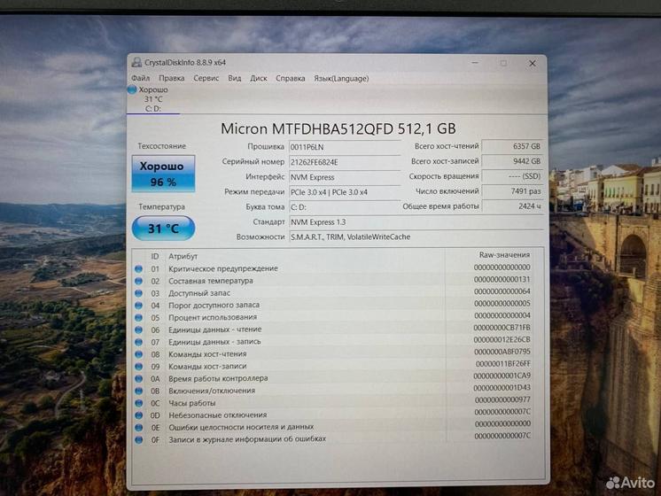The width and height of the screenshot is (661, 496).
Task: Click status dot for Единицы данных - чтение row
Action: point(138,329)
